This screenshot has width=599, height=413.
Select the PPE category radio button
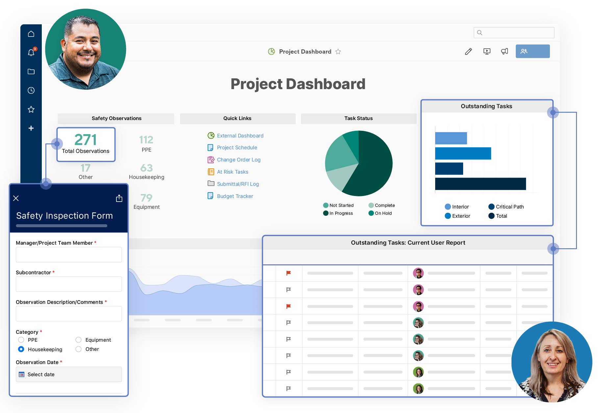21,340
